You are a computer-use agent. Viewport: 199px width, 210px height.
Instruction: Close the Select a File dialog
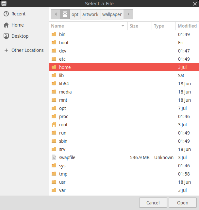[x=195, y=4]
